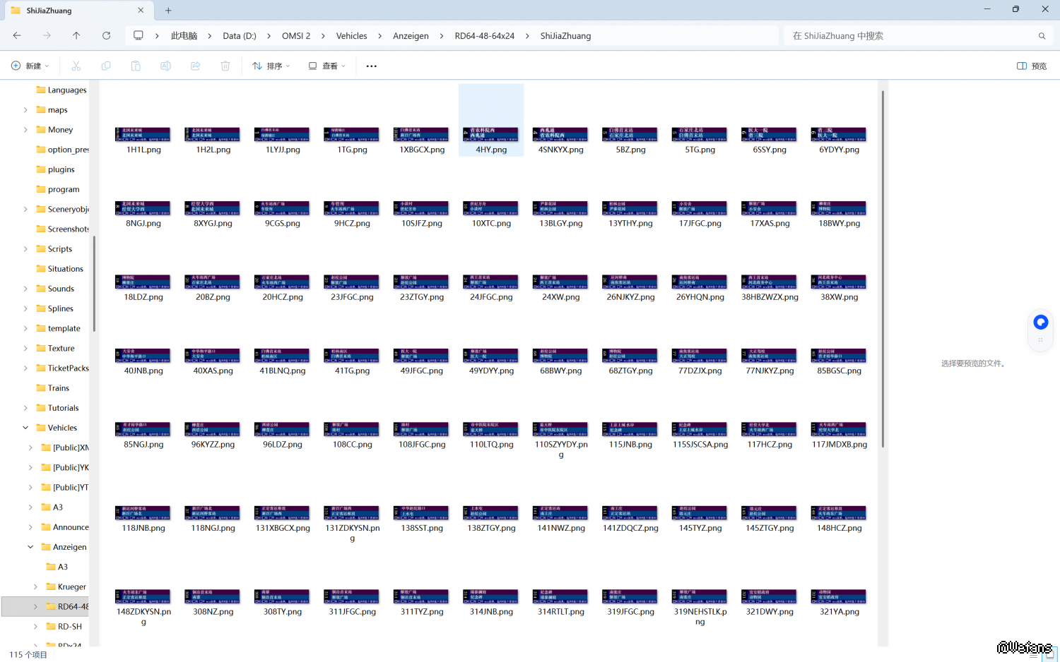Click the Cut scissors icon in toolbar
Viewport: 1060px width, 662px height.
point(76,66)
